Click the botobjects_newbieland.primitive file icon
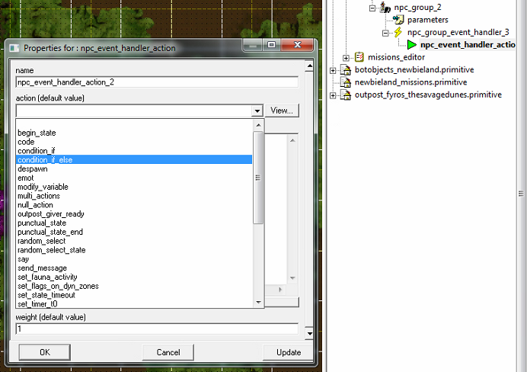Viewport: 527px width, 372px height. (x=346, y=70)
